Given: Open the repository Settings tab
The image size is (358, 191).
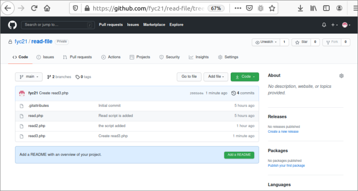Looking at the screenshot, I should point(228,57).
